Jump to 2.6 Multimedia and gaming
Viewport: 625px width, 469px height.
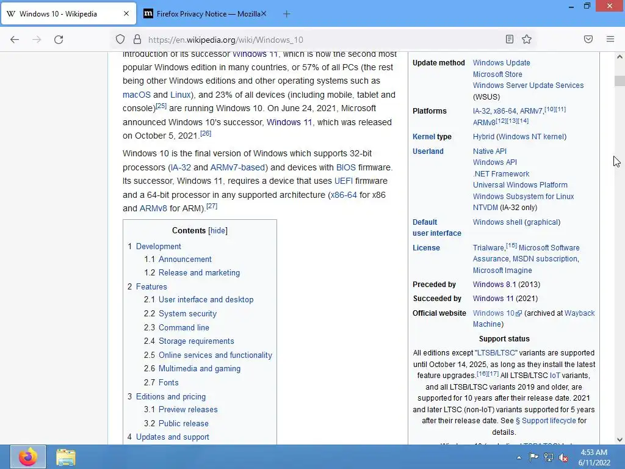pyautogui.click(x=200, y=369)
